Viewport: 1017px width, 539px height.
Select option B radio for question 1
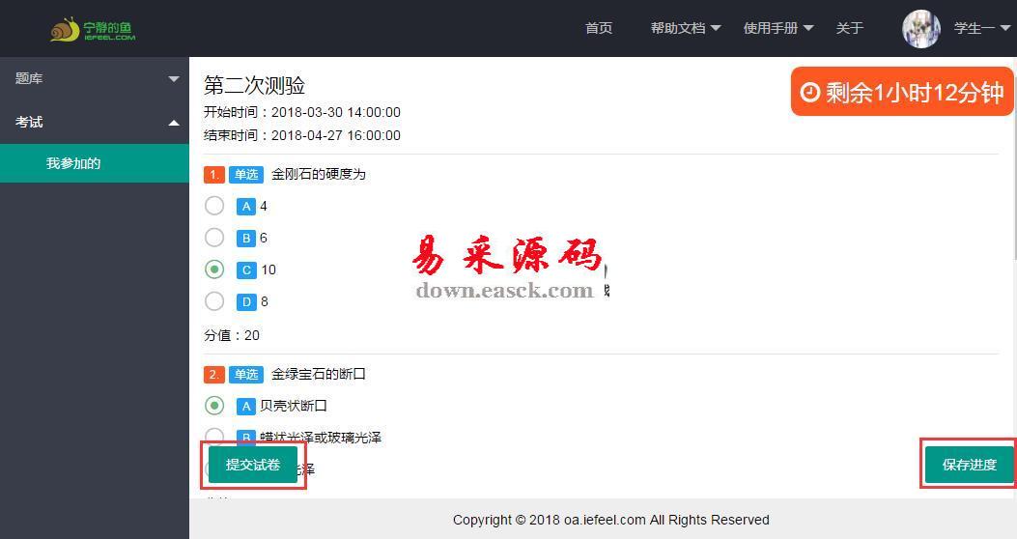214,238
